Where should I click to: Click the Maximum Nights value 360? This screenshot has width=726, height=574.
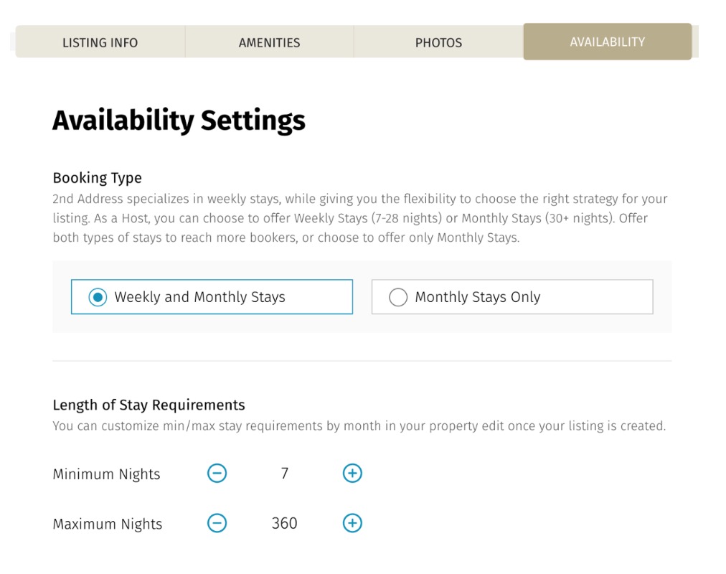pos(284,524)
